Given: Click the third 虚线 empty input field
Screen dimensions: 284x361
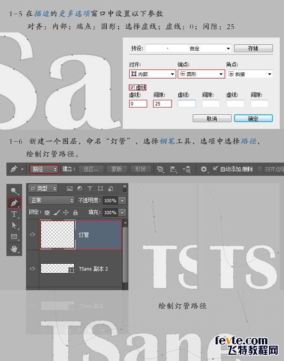Looking at the screenshot, I should tap(235, 104).
